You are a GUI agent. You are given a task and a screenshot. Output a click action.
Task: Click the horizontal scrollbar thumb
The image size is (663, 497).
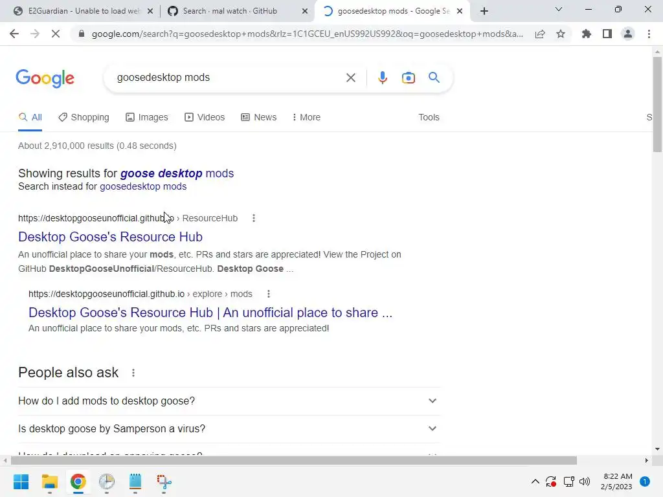(294, 460)
